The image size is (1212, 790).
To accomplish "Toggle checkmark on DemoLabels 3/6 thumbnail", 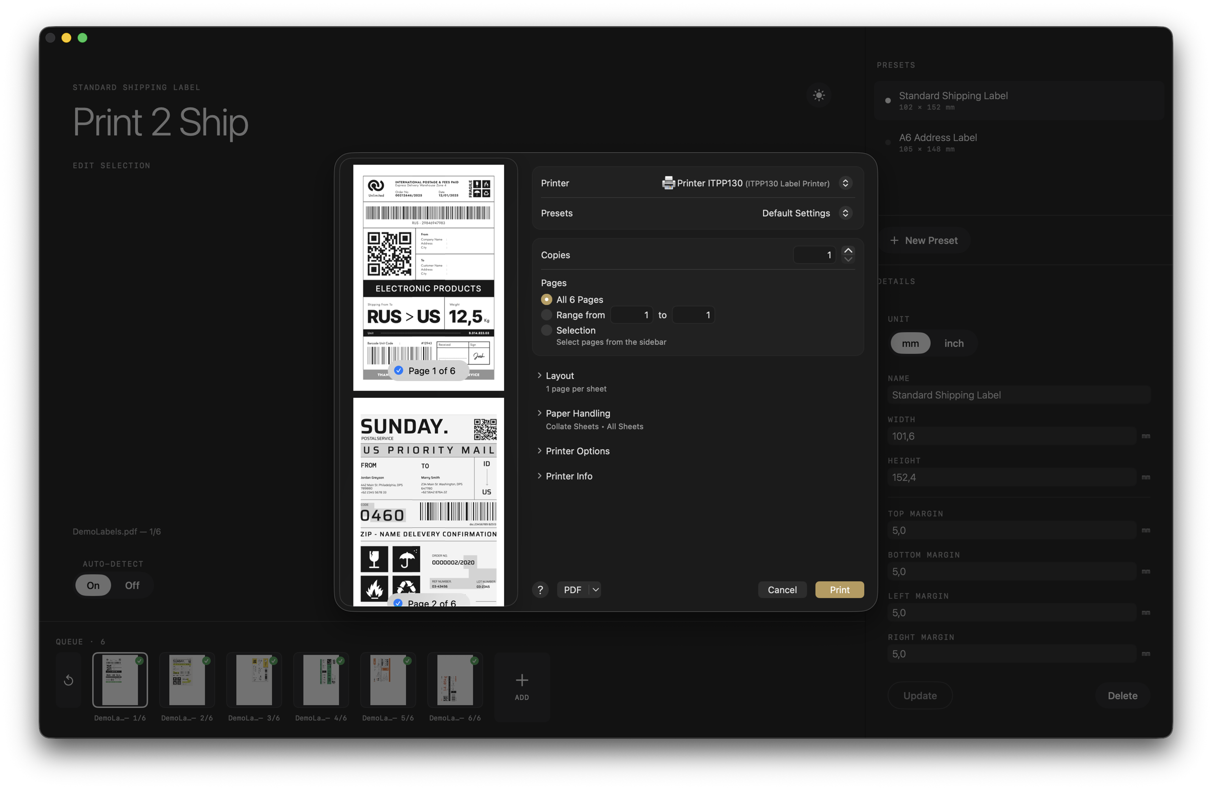I will [274, 661].
